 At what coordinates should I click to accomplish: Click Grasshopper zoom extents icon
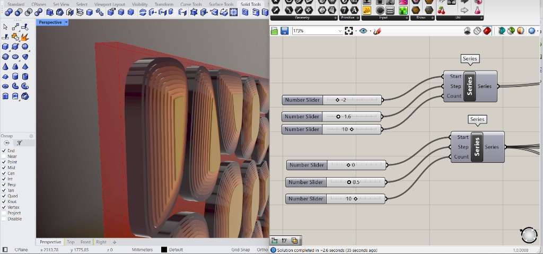[x=349, y=31]
